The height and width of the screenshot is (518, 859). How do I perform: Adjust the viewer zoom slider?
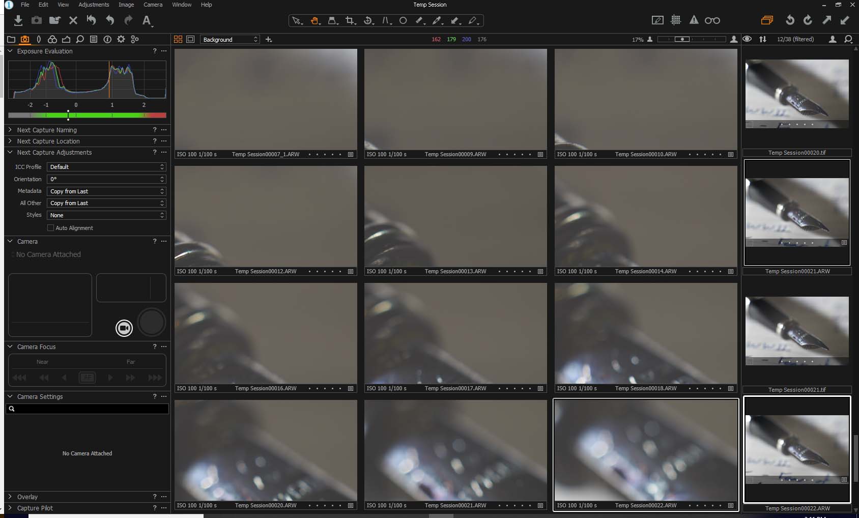click(x=692, y=39)
